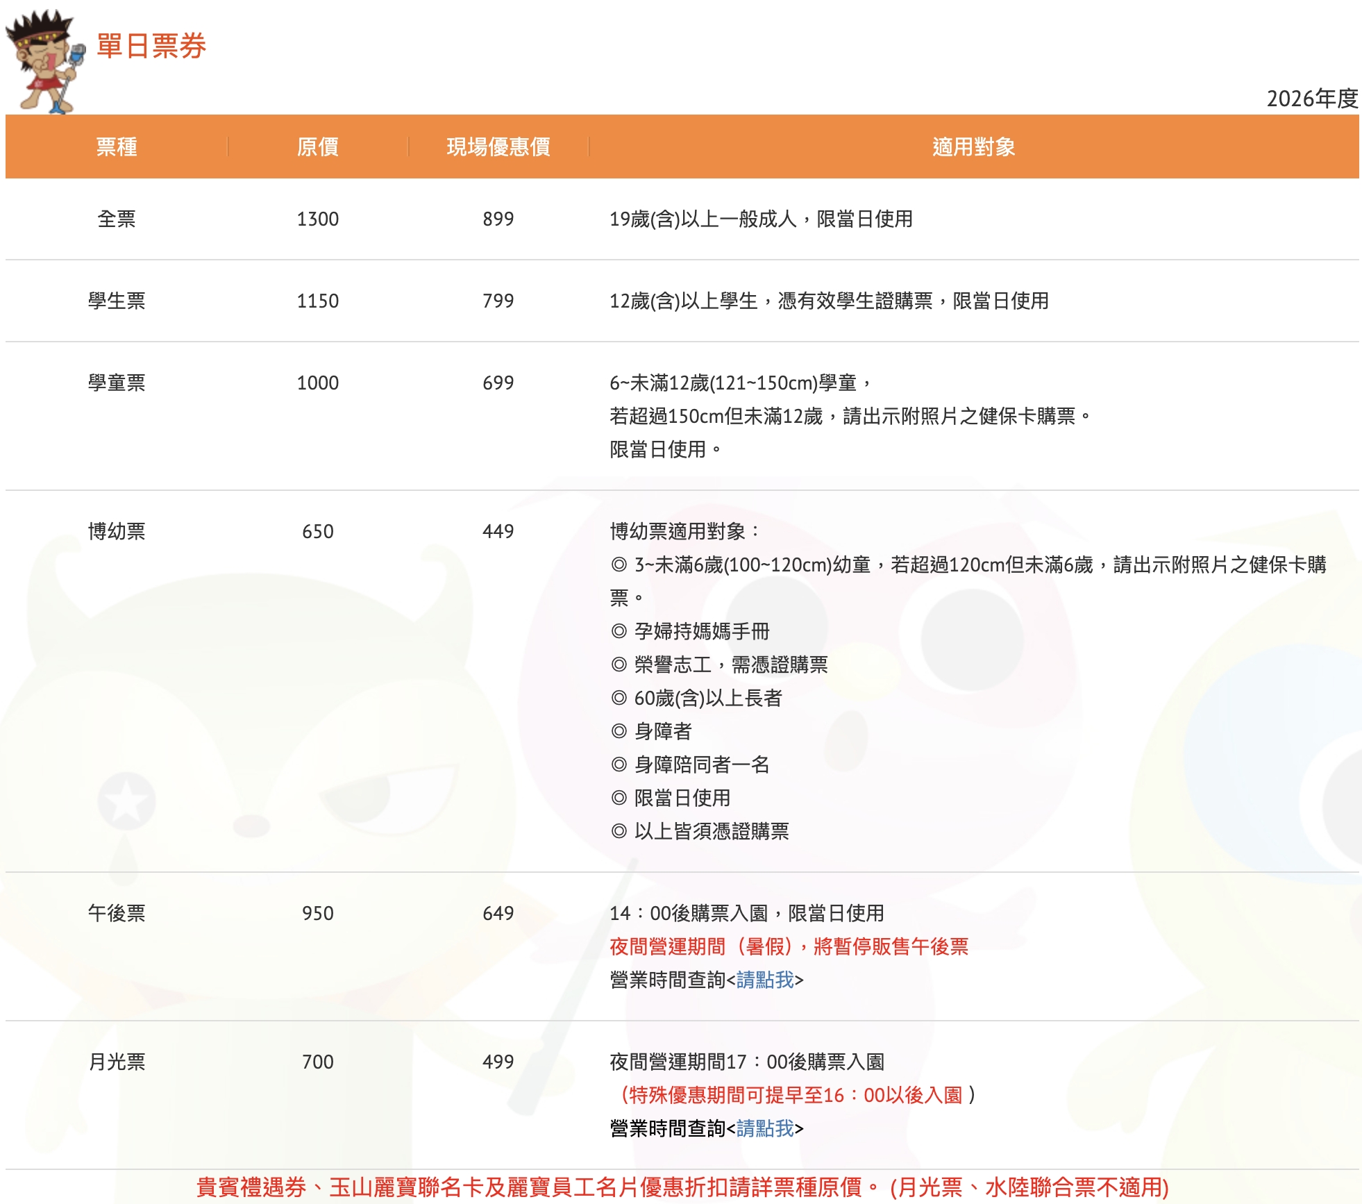Viewport: 1362px width, 1204px height.
Task: Click the 699 discount price value
Action: click(498, 383)
